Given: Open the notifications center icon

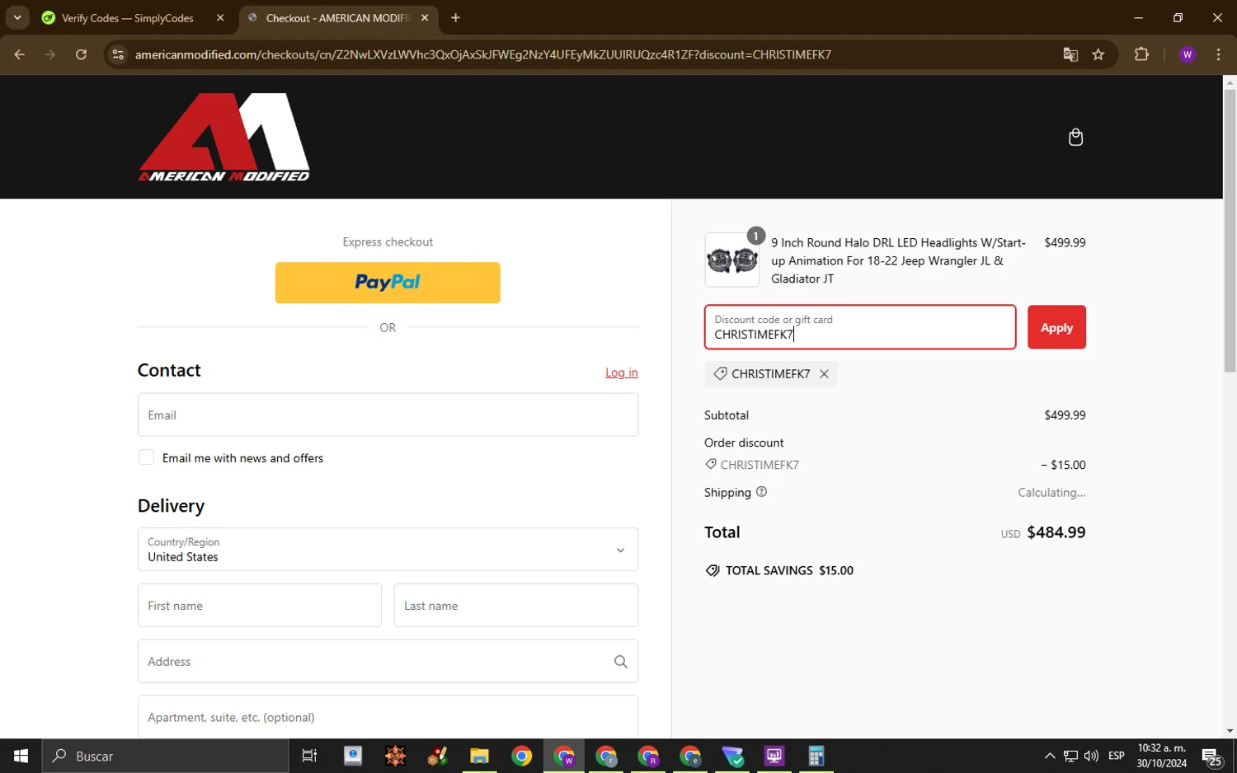Looking at the screenshot, I should click(x=1211, y=756).
